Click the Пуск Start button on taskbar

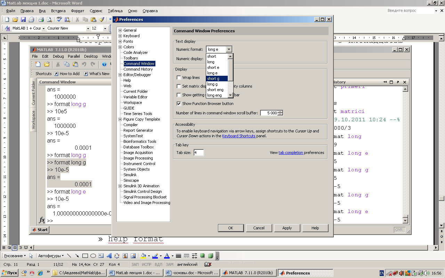click(x=10, y=273)
